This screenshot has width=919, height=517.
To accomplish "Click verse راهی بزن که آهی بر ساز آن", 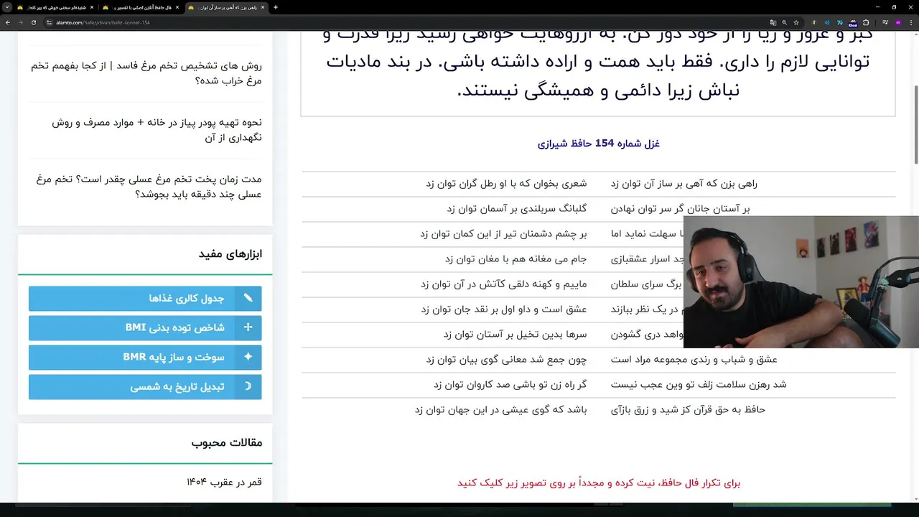I will pos(684,184).
